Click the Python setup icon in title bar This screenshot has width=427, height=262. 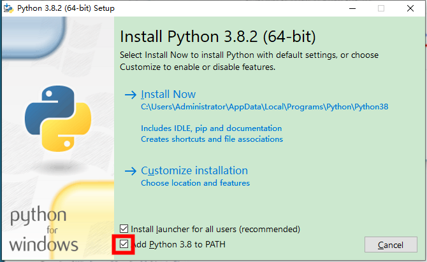[x=8, y=8]
